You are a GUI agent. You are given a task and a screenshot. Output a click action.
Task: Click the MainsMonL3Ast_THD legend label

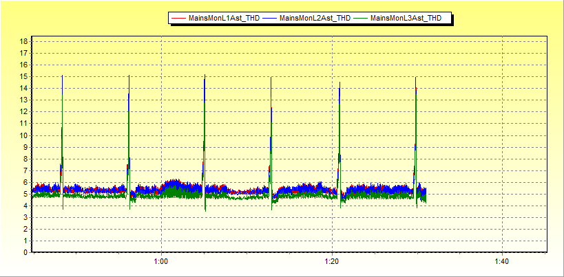pyautogui.click(x=406, y=19)
